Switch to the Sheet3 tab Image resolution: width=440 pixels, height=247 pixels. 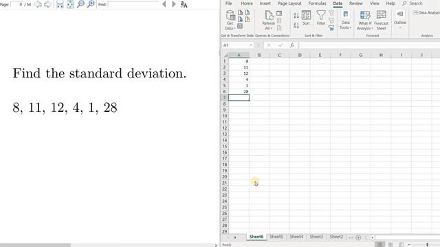pyautogui.click(x=316, y=237)
